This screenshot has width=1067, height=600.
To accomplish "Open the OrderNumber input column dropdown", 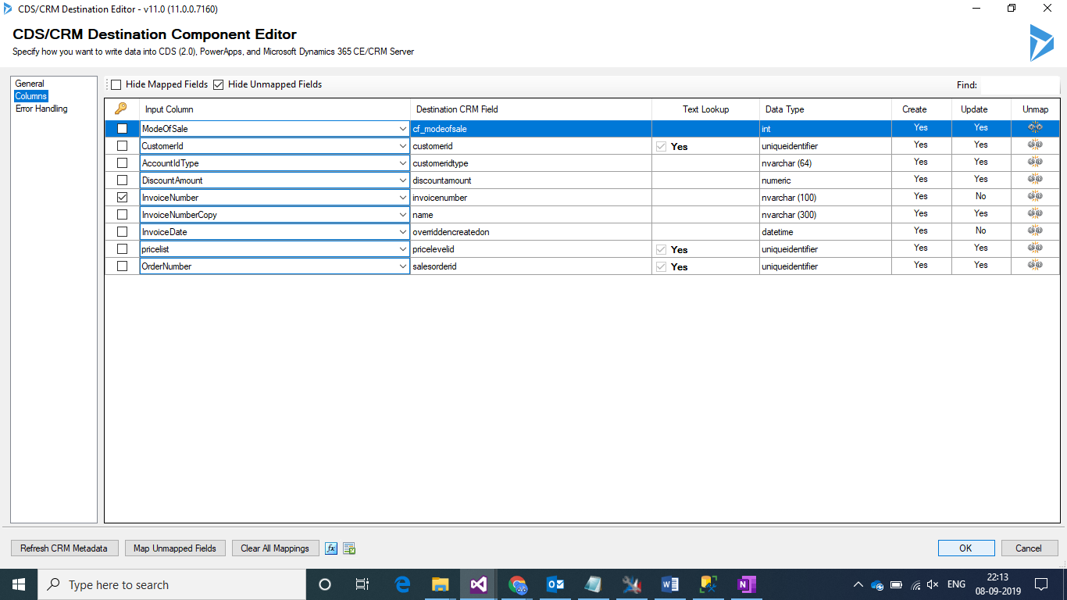I will (x=402, y=266).
